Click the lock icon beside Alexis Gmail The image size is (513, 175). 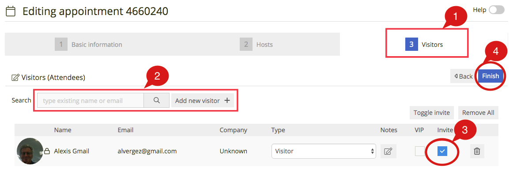pyautogui.click(x=47, y=151)
